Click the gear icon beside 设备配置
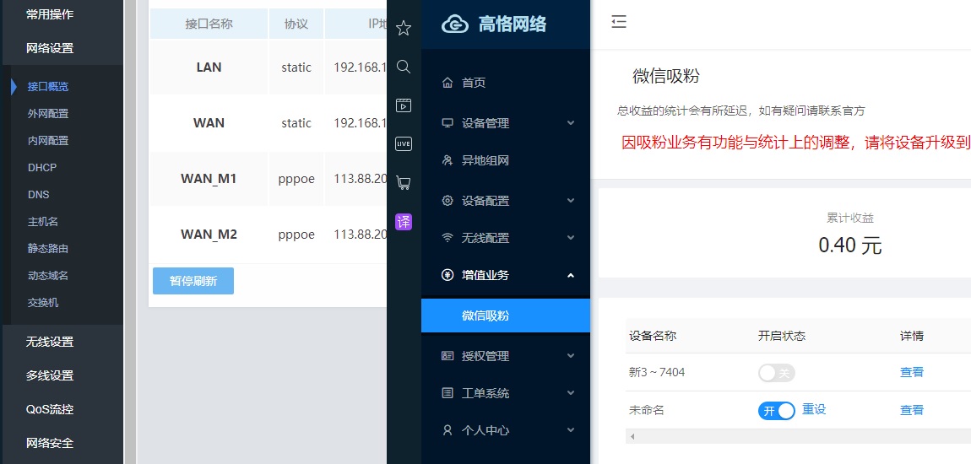Screen dimensions: 971x464 [448, 201]
